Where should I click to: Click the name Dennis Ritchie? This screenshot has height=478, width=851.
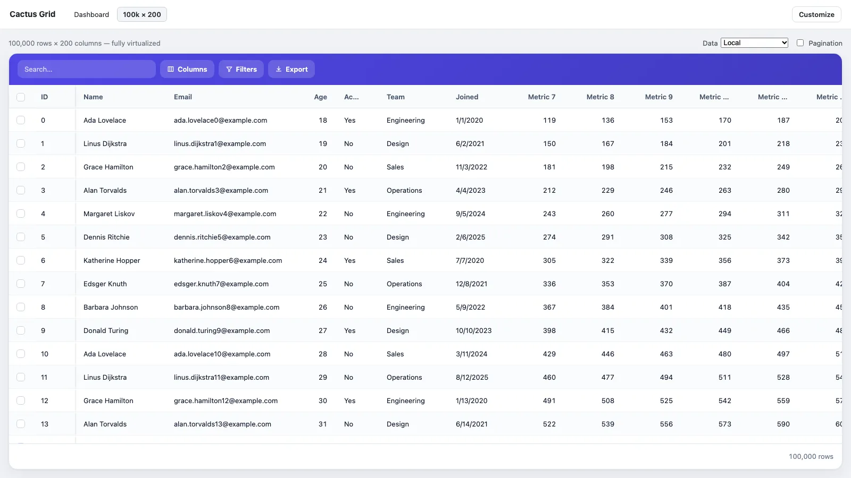pyautogui.click(x=106, y=237)
